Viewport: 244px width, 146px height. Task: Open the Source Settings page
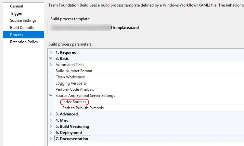23,20
